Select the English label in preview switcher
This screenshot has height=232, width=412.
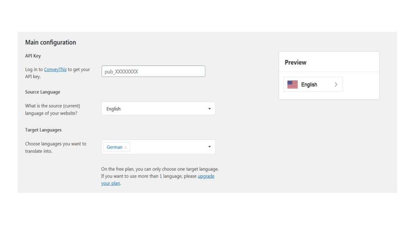(x=309, y=85)
